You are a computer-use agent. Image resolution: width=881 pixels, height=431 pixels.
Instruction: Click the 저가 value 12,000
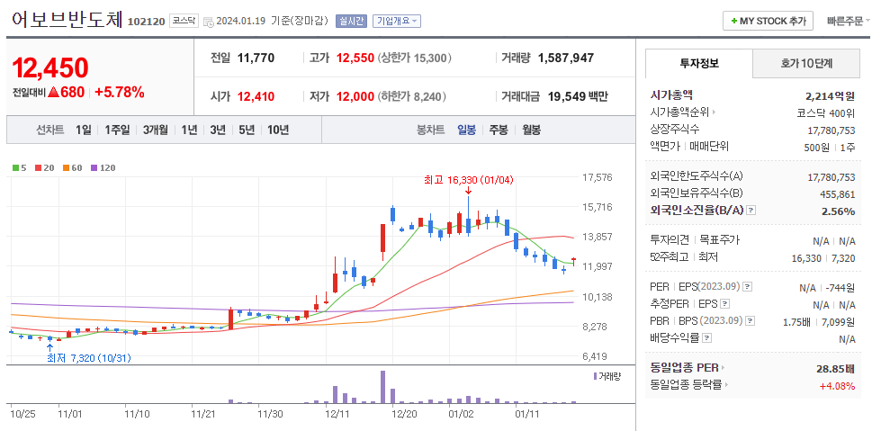[355, 96]
